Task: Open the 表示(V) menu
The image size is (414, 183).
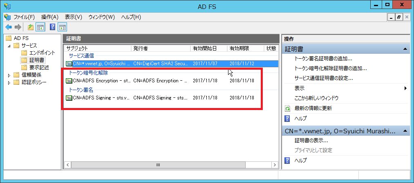Action: [74, 17]
